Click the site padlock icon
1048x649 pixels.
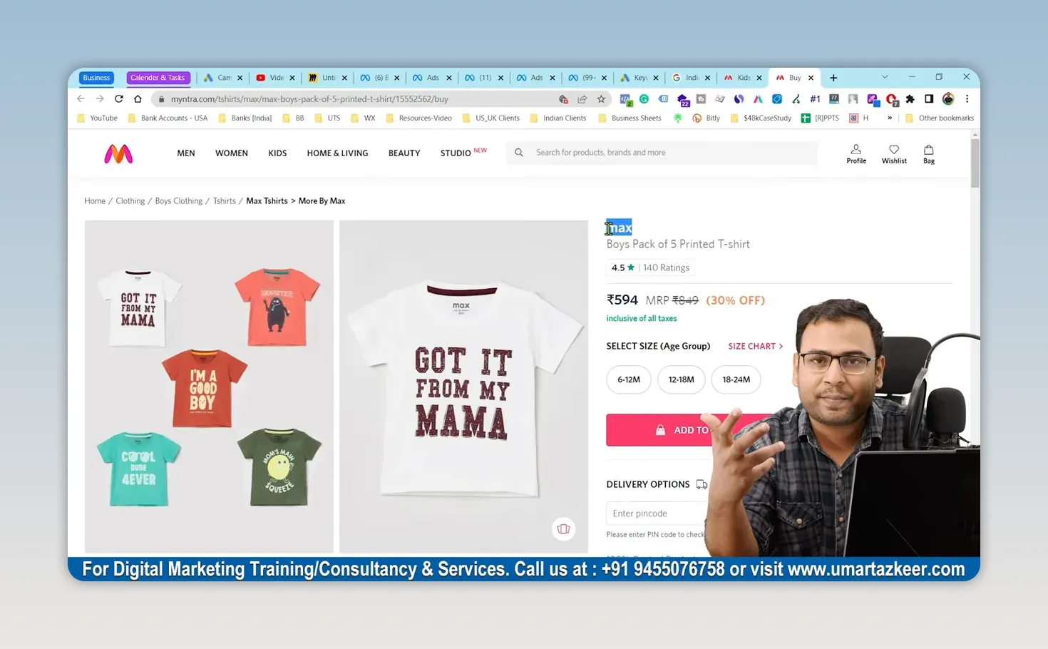point(162,99)
